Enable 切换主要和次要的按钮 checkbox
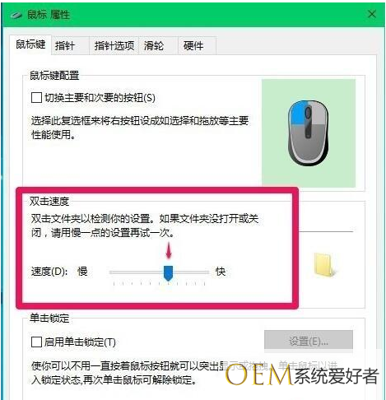Image resolution: width=386 pixels, height=400 pixels. click(36, 97)
